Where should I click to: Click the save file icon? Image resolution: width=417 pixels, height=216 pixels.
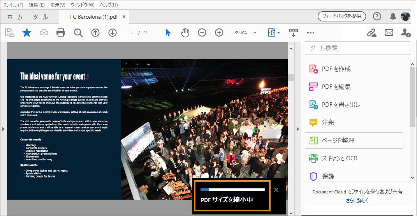pos(10,33)
